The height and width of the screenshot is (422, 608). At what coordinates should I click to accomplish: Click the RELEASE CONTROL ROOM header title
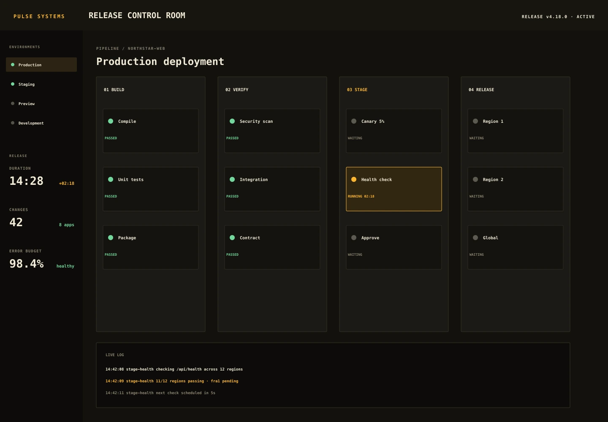(137, 16)
